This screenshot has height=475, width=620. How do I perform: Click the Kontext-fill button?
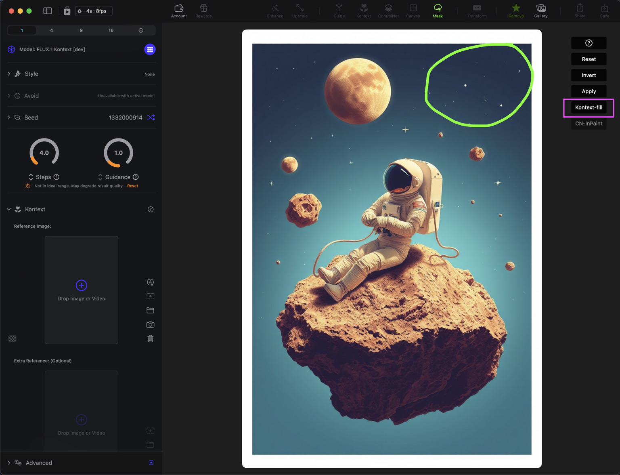click(588, 107)
